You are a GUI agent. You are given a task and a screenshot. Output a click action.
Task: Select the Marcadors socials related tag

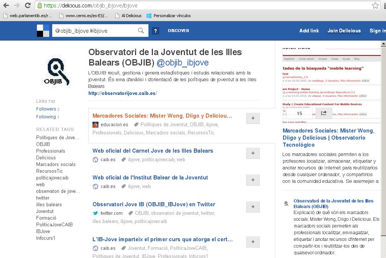[x=56, y=165]
